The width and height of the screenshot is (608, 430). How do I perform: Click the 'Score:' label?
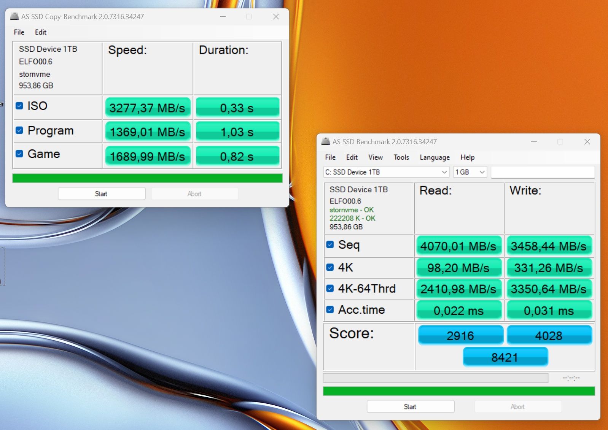[352, 333]
